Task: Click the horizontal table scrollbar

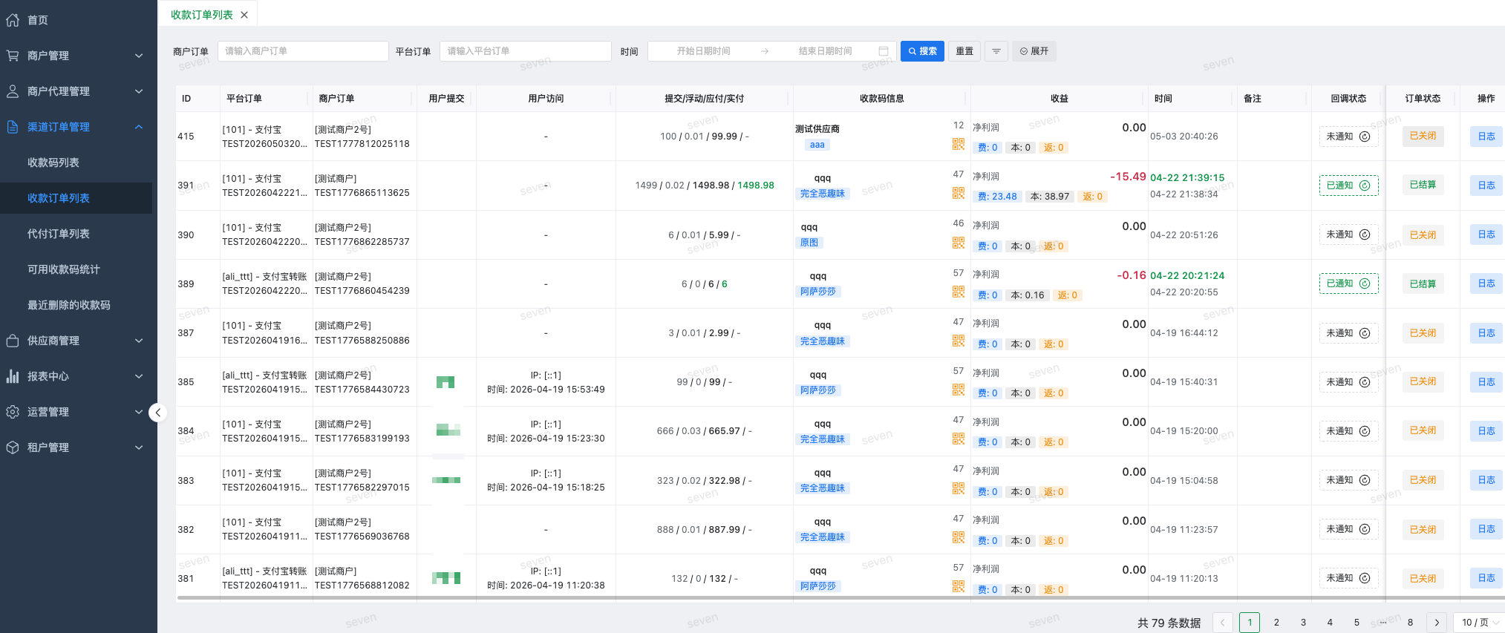Action: point(840,597)
